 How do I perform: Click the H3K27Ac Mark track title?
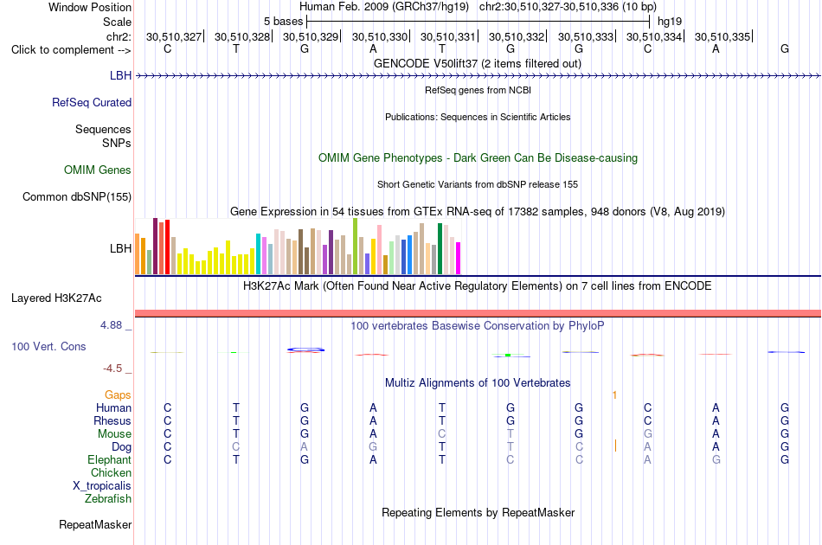click(478, 286)
